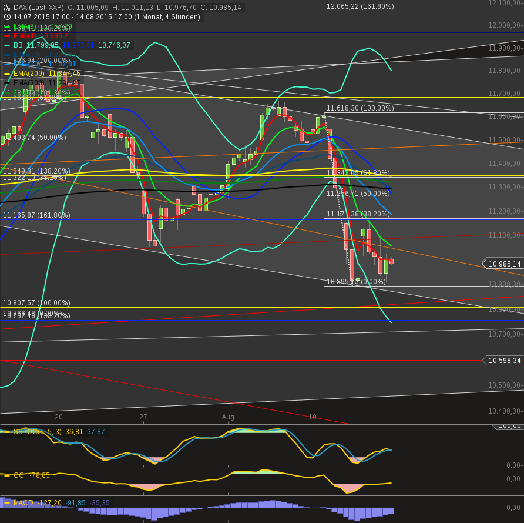Click the date axis label 27
Viewport: 524px width, 523px height.
click(143, 417)
